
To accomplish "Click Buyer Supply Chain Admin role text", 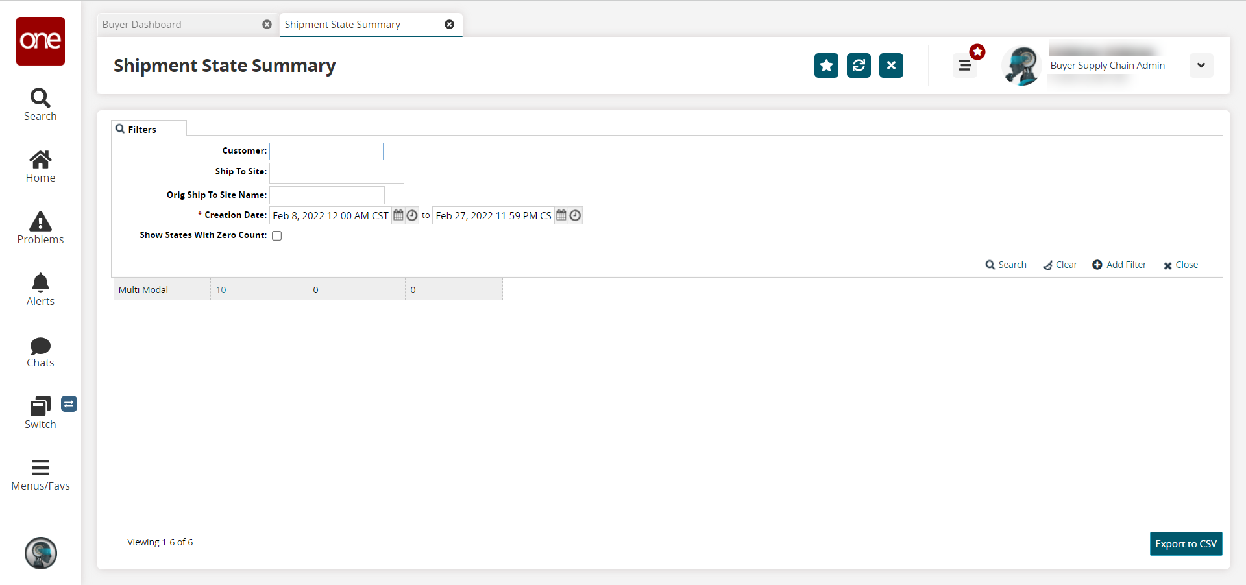I will (1108, 66).
